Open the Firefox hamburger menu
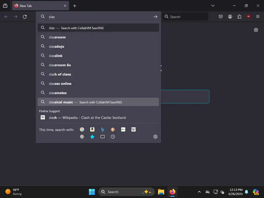 tap(258, 16)
